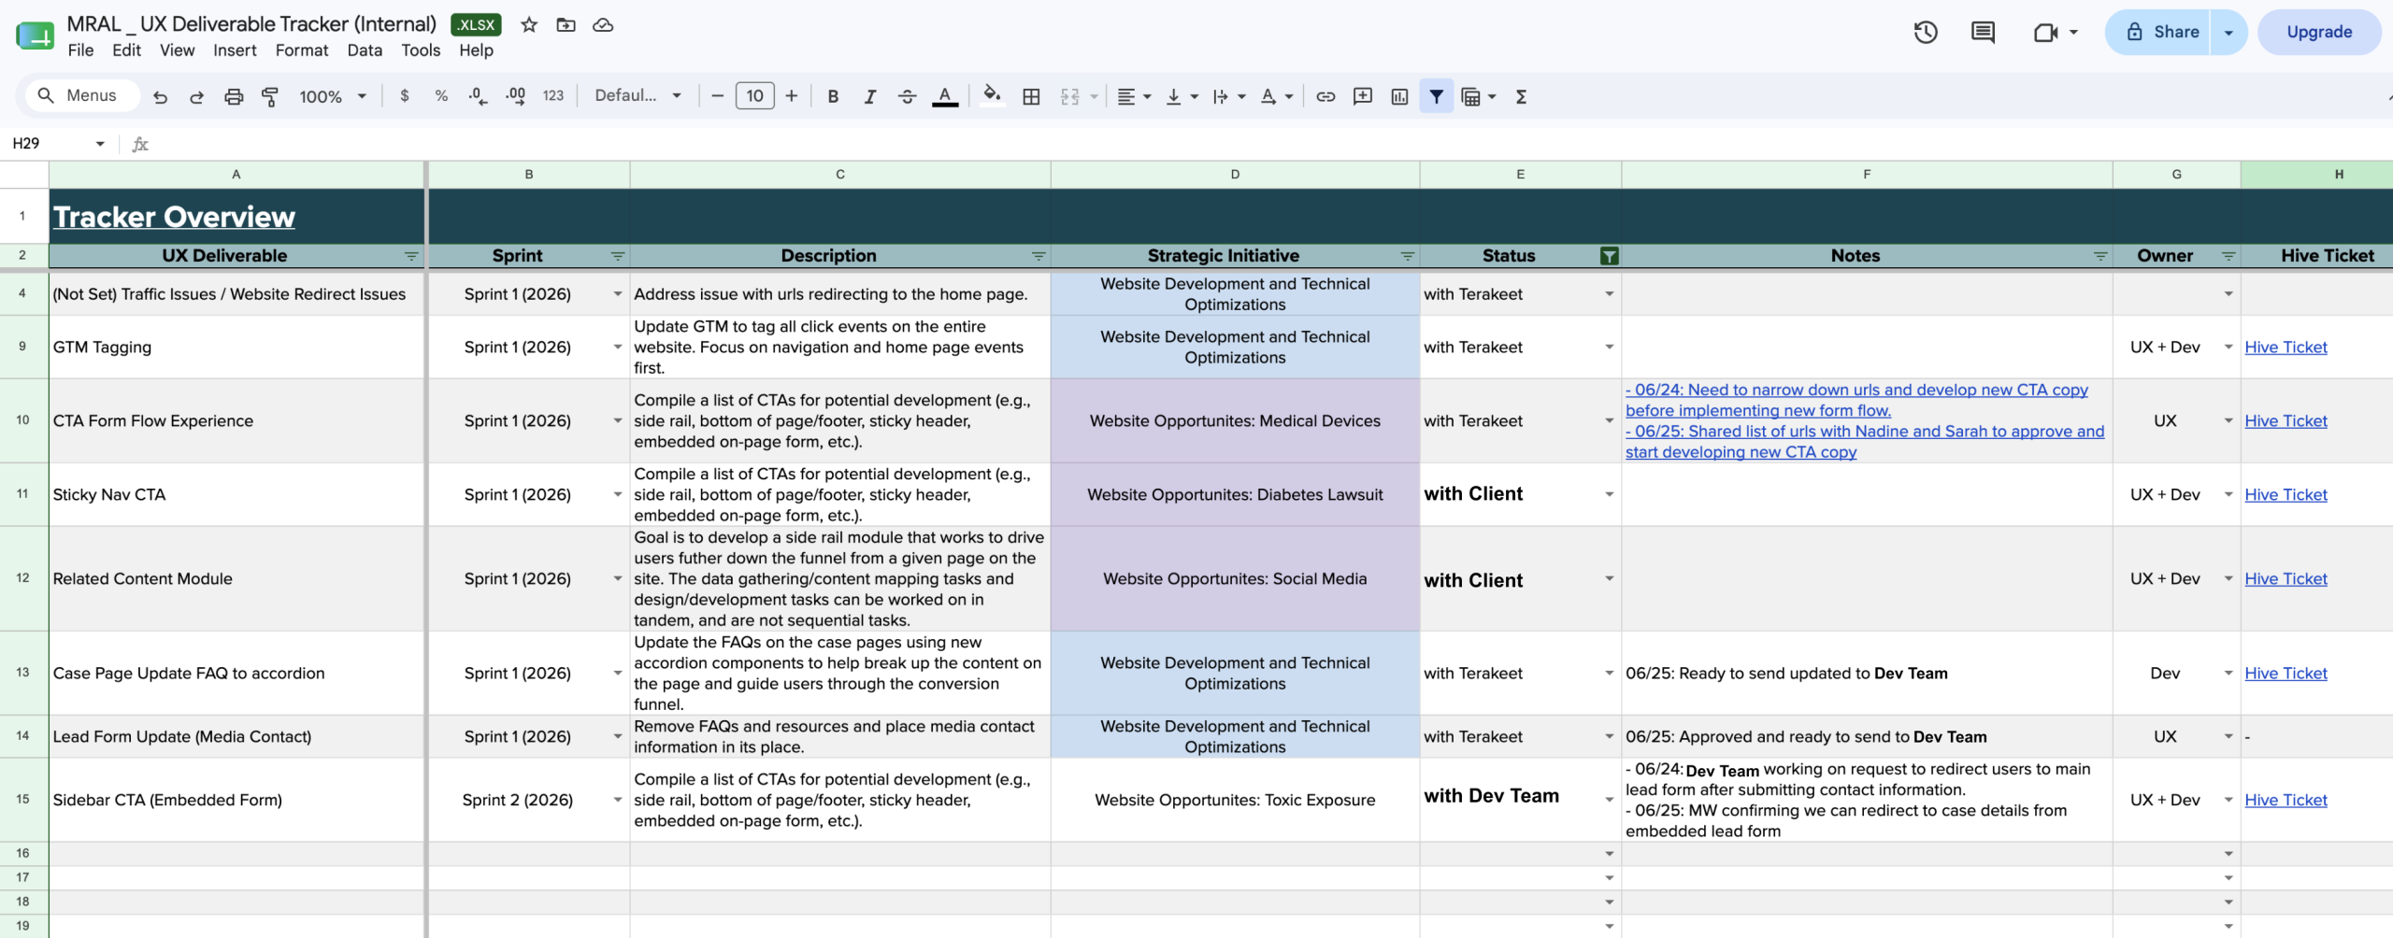Click the Functions sigma icon

click(1521, 96)
